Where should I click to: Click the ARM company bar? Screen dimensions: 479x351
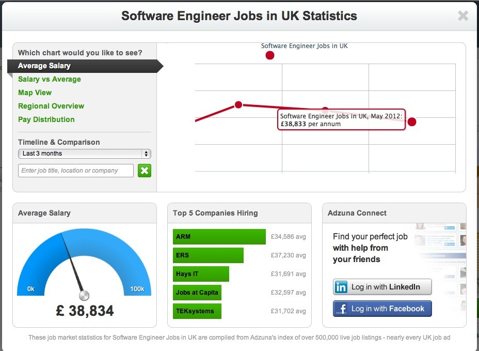point(219,237)
